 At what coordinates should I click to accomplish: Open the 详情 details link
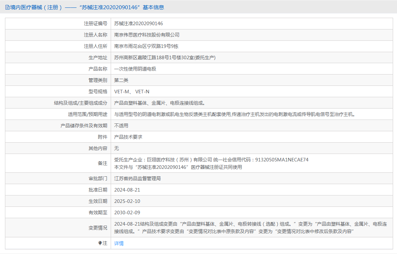click(x=119, y=243)
